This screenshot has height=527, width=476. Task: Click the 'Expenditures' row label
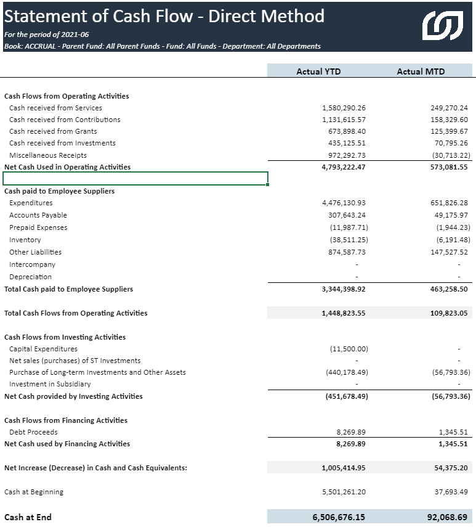coord(31,203)
